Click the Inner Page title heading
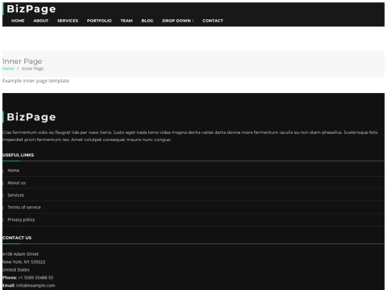Image resolution: width=387 pixels, height=290 pixels. [x=22, y=61]
